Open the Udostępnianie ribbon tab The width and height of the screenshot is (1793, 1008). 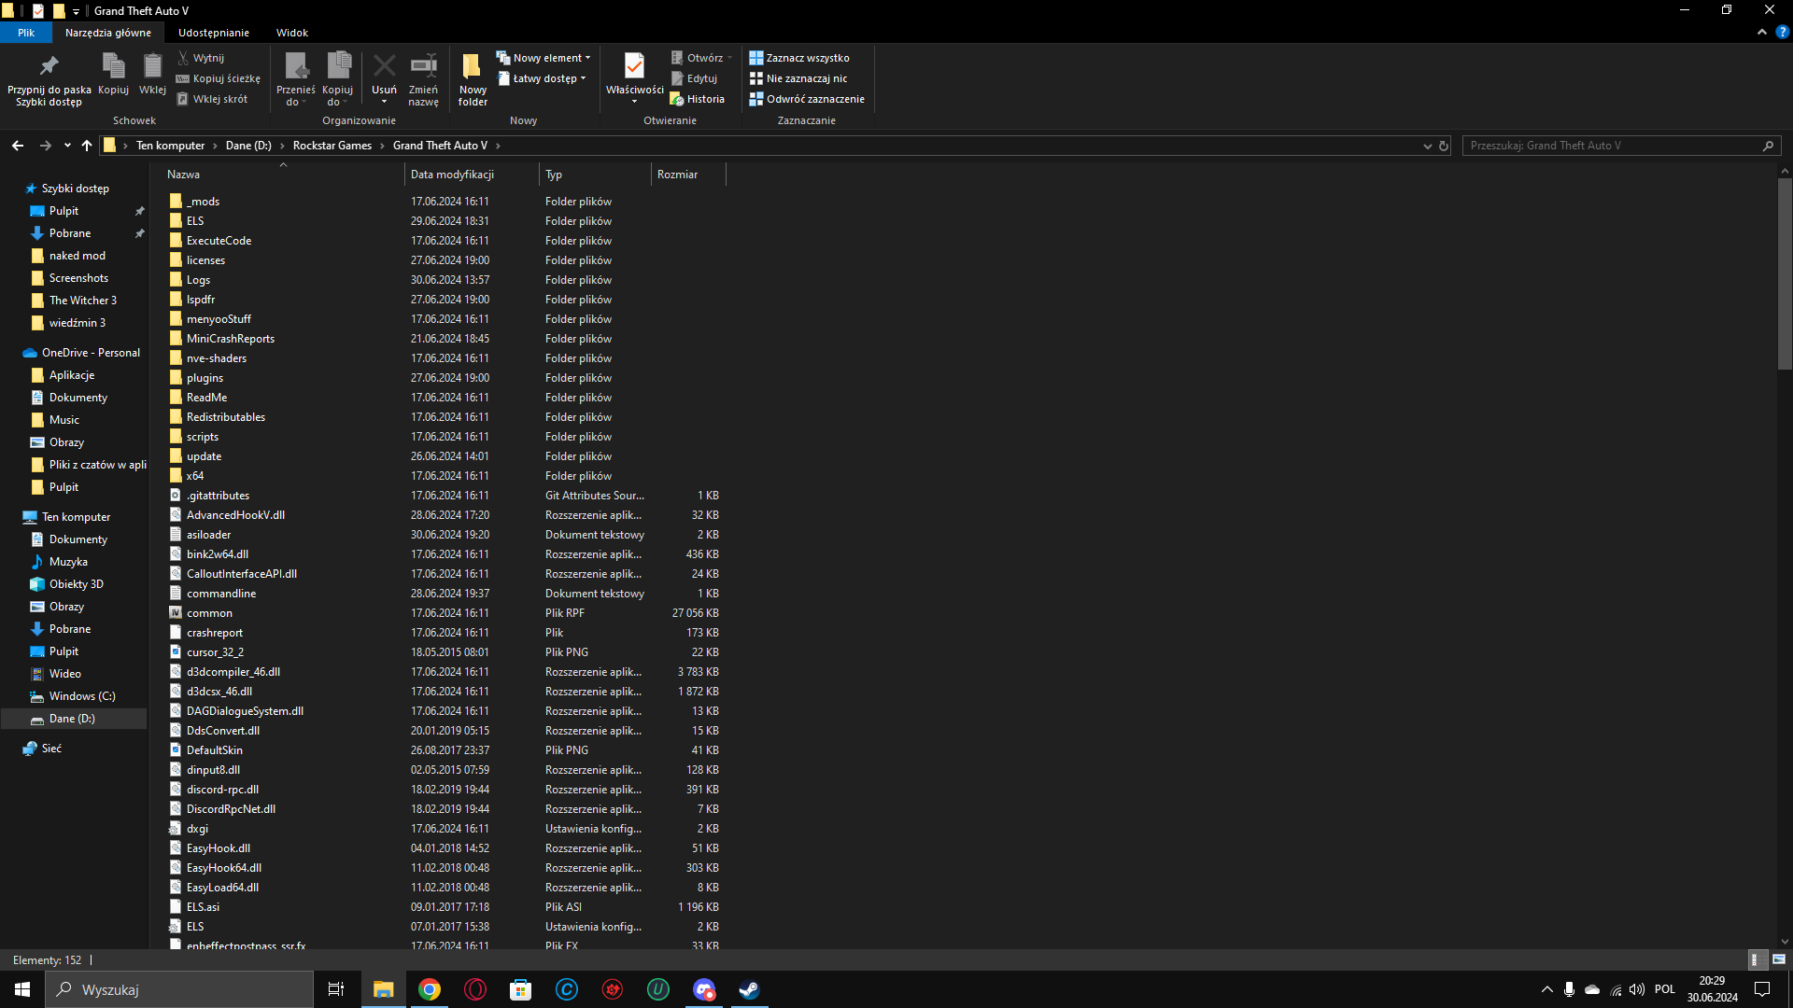pos(213,33)
